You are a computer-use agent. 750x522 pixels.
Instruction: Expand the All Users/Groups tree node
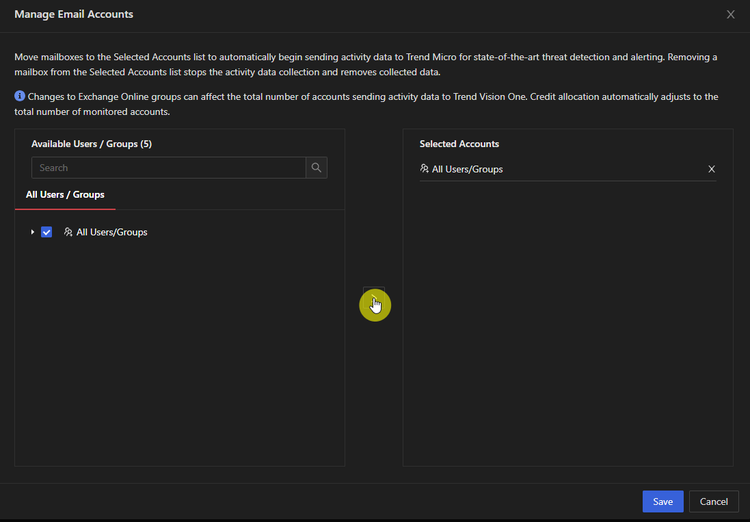pos(32,232)
